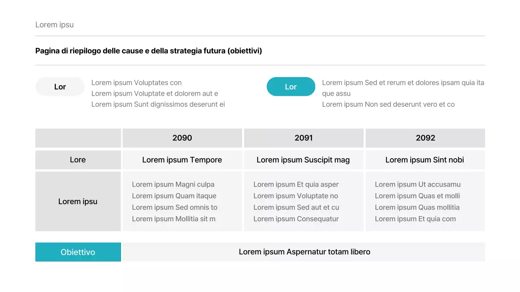Select the "Lorem ipsum Sint nobi" cell
The image size is (520, 292).
(425, 160)
